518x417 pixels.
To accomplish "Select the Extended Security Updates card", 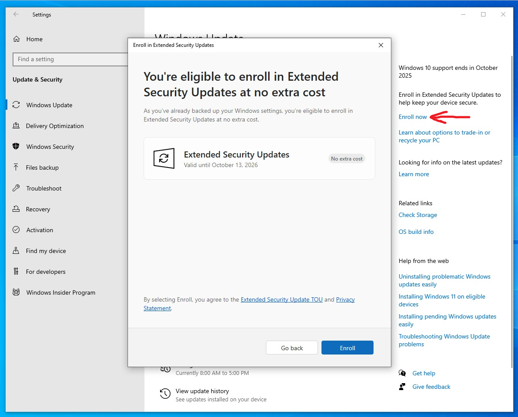I will [x=259, y=158].
